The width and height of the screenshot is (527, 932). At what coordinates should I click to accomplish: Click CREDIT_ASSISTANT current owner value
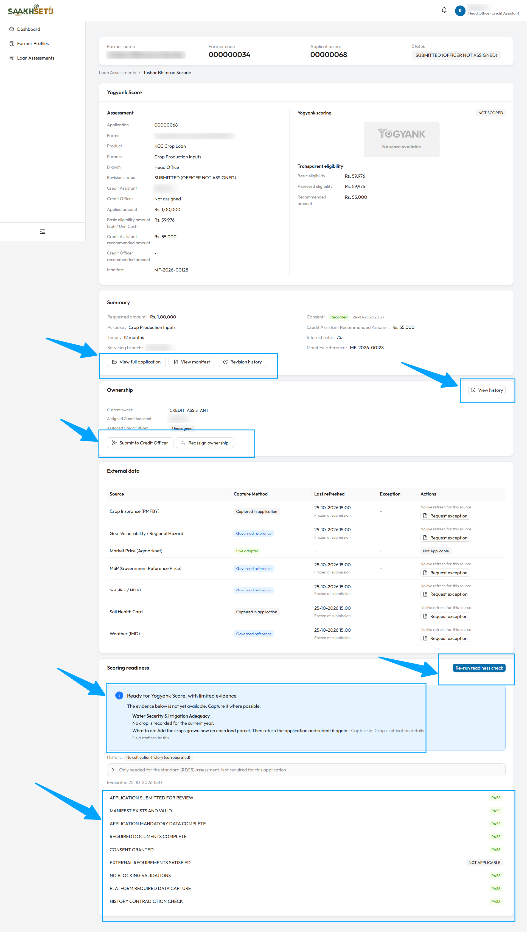(x=189, y=410)
